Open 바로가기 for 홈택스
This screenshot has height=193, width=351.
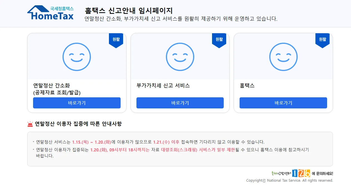pyautogui.click(x=283, y=103)
